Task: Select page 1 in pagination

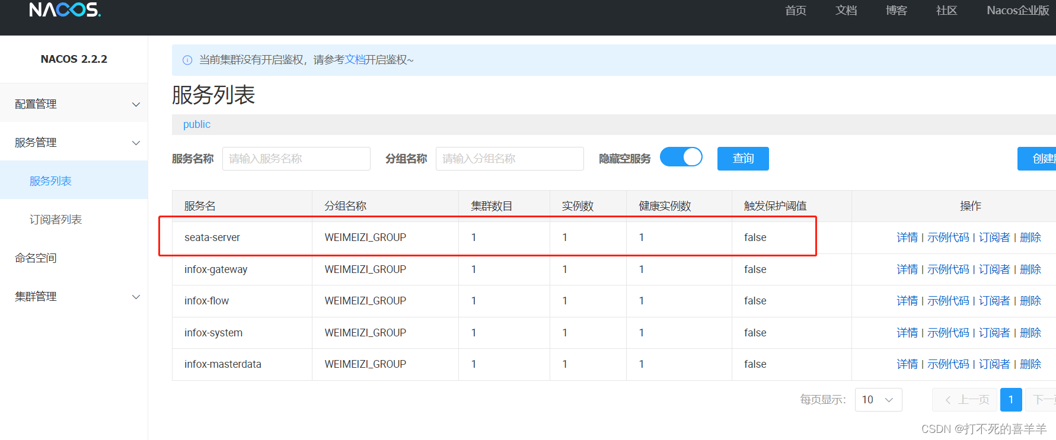Action: pos(1011,400)
